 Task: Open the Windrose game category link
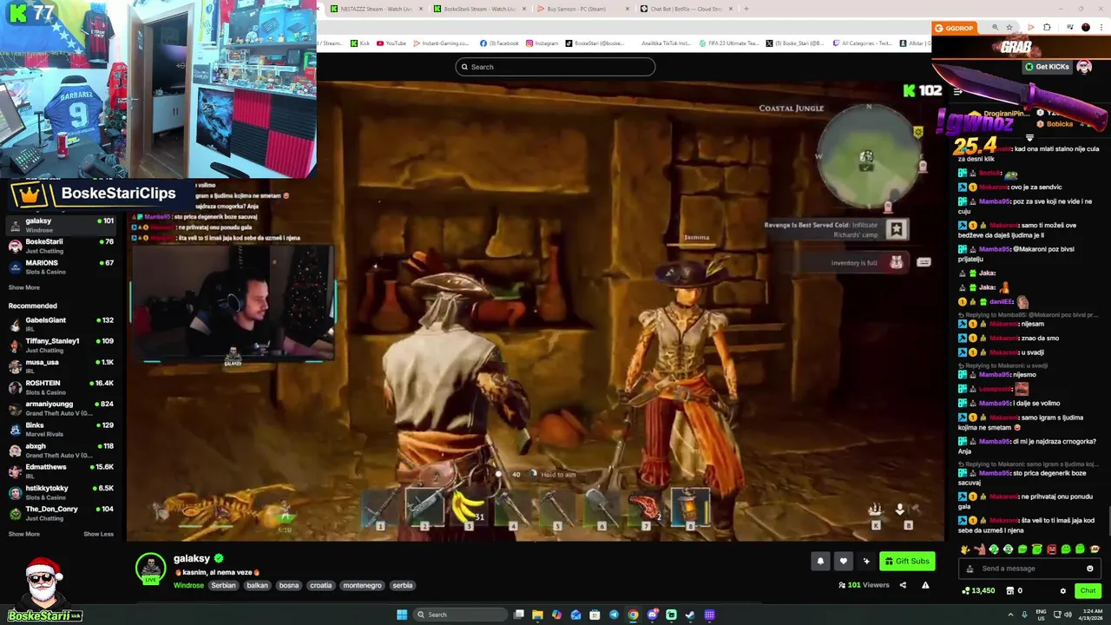coord(188,585)
